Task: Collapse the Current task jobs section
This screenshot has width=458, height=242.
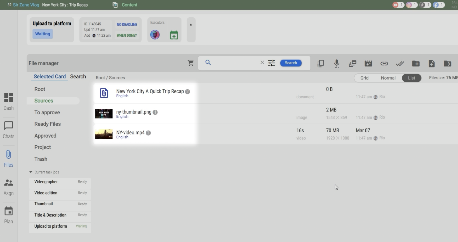Action: 31,172
